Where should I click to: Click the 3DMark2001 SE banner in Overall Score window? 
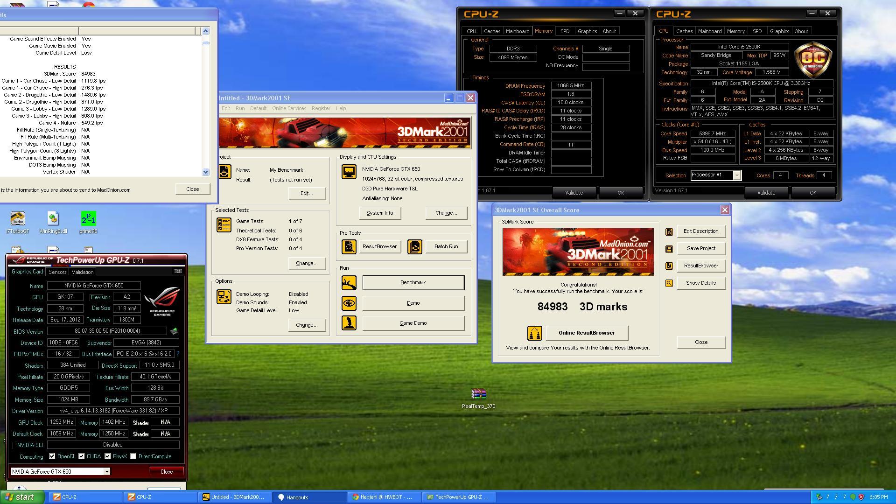pos(578,252)
